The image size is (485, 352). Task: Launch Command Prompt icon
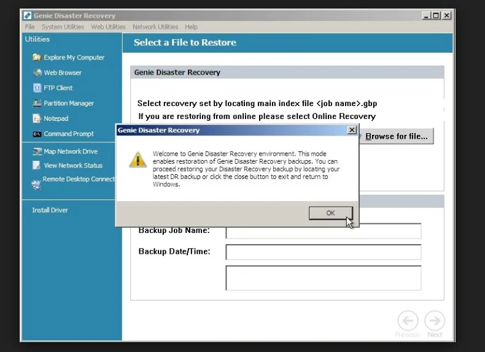tap(37, 134)
